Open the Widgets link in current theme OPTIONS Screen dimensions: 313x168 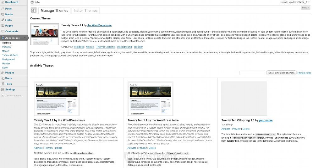click(79, 47)
